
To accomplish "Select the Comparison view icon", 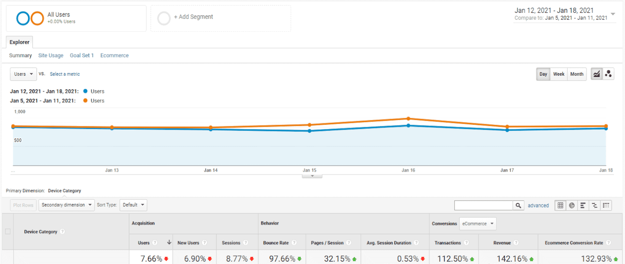I will point(595,205).
